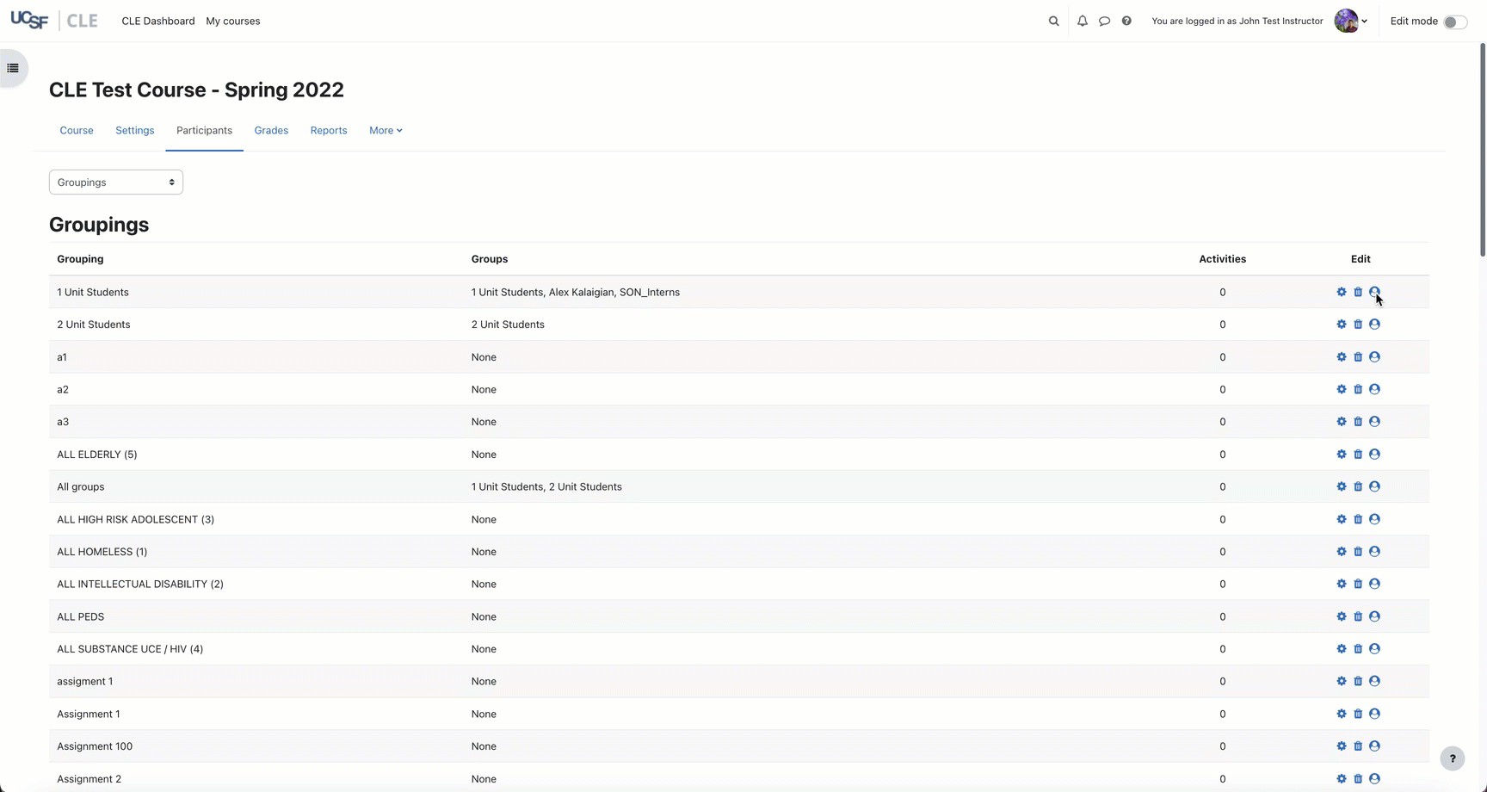Delete grouping a1 with trash icon
Image resolution: width=1487 pixels, height=792 pixels.
point(1358,356)
